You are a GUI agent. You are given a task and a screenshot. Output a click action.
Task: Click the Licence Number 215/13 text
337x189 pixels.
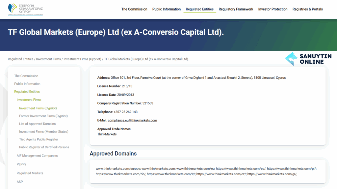pos(115,86)
